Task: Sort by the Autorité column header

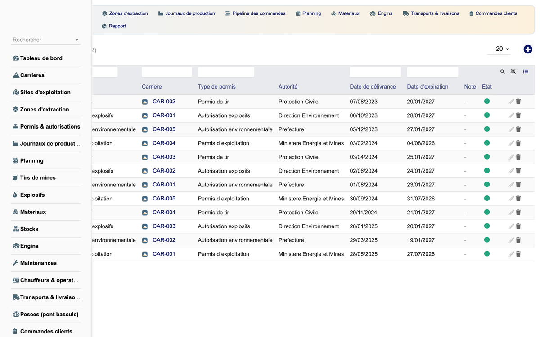Action: pos(288,87)
